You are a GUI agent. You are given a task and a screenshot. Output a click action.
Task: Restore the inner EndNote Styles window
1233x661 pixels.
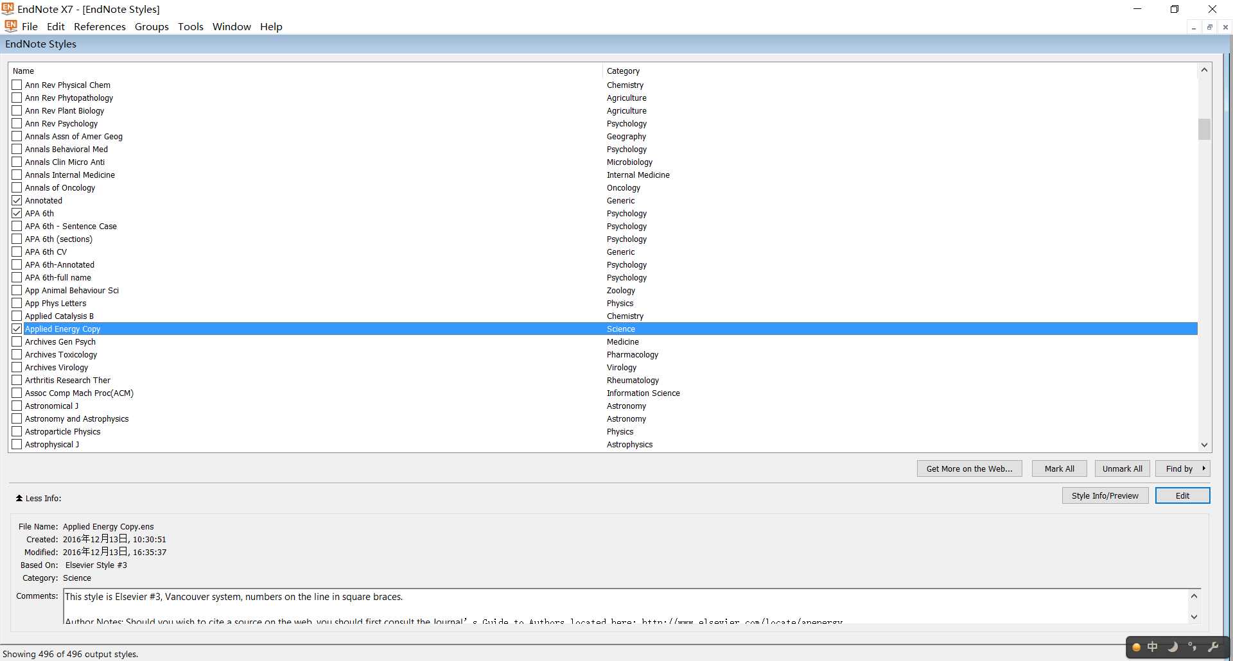[x=1210, y=27]
